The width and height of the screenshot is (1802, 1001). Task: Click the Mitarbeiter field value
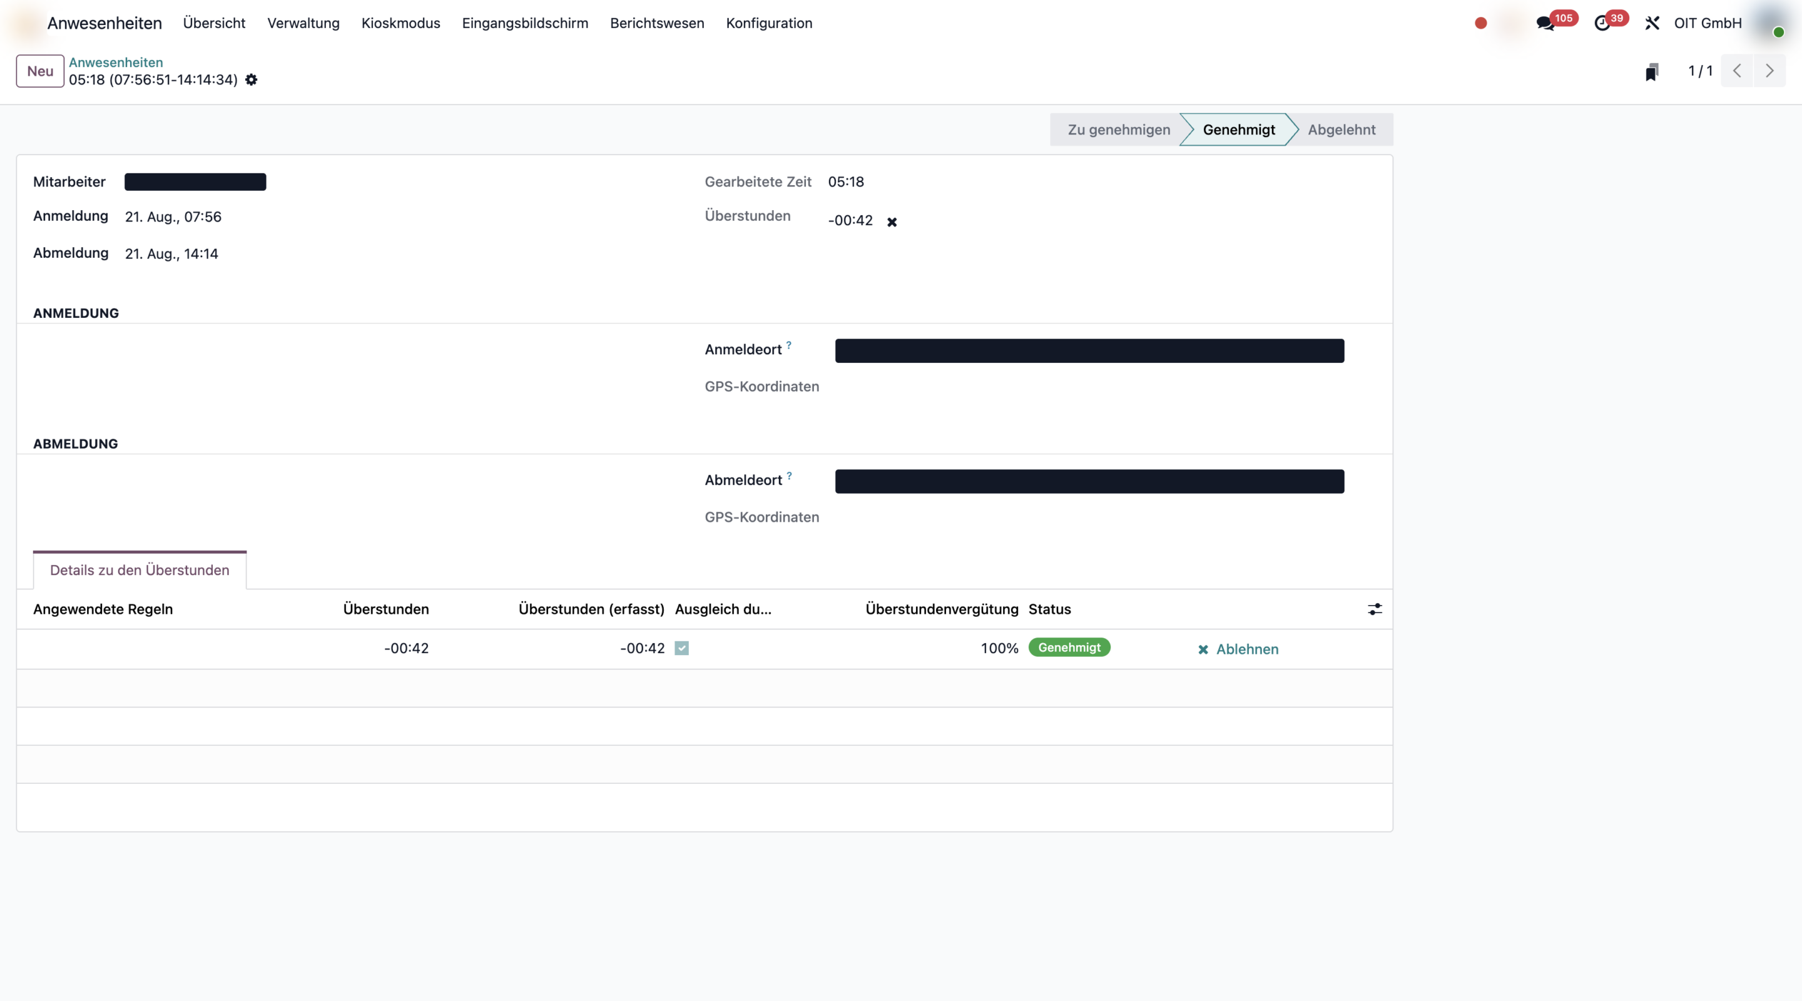pos(195,182)
